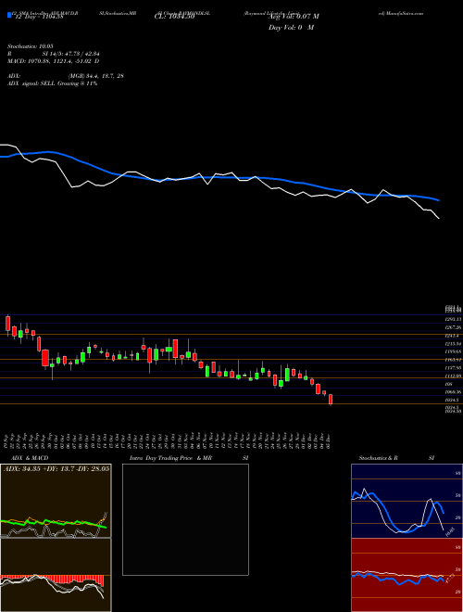This screenshot has height=612, width=463.
Task: Click the 1137.93 price axis label
Action: (453, 368)
